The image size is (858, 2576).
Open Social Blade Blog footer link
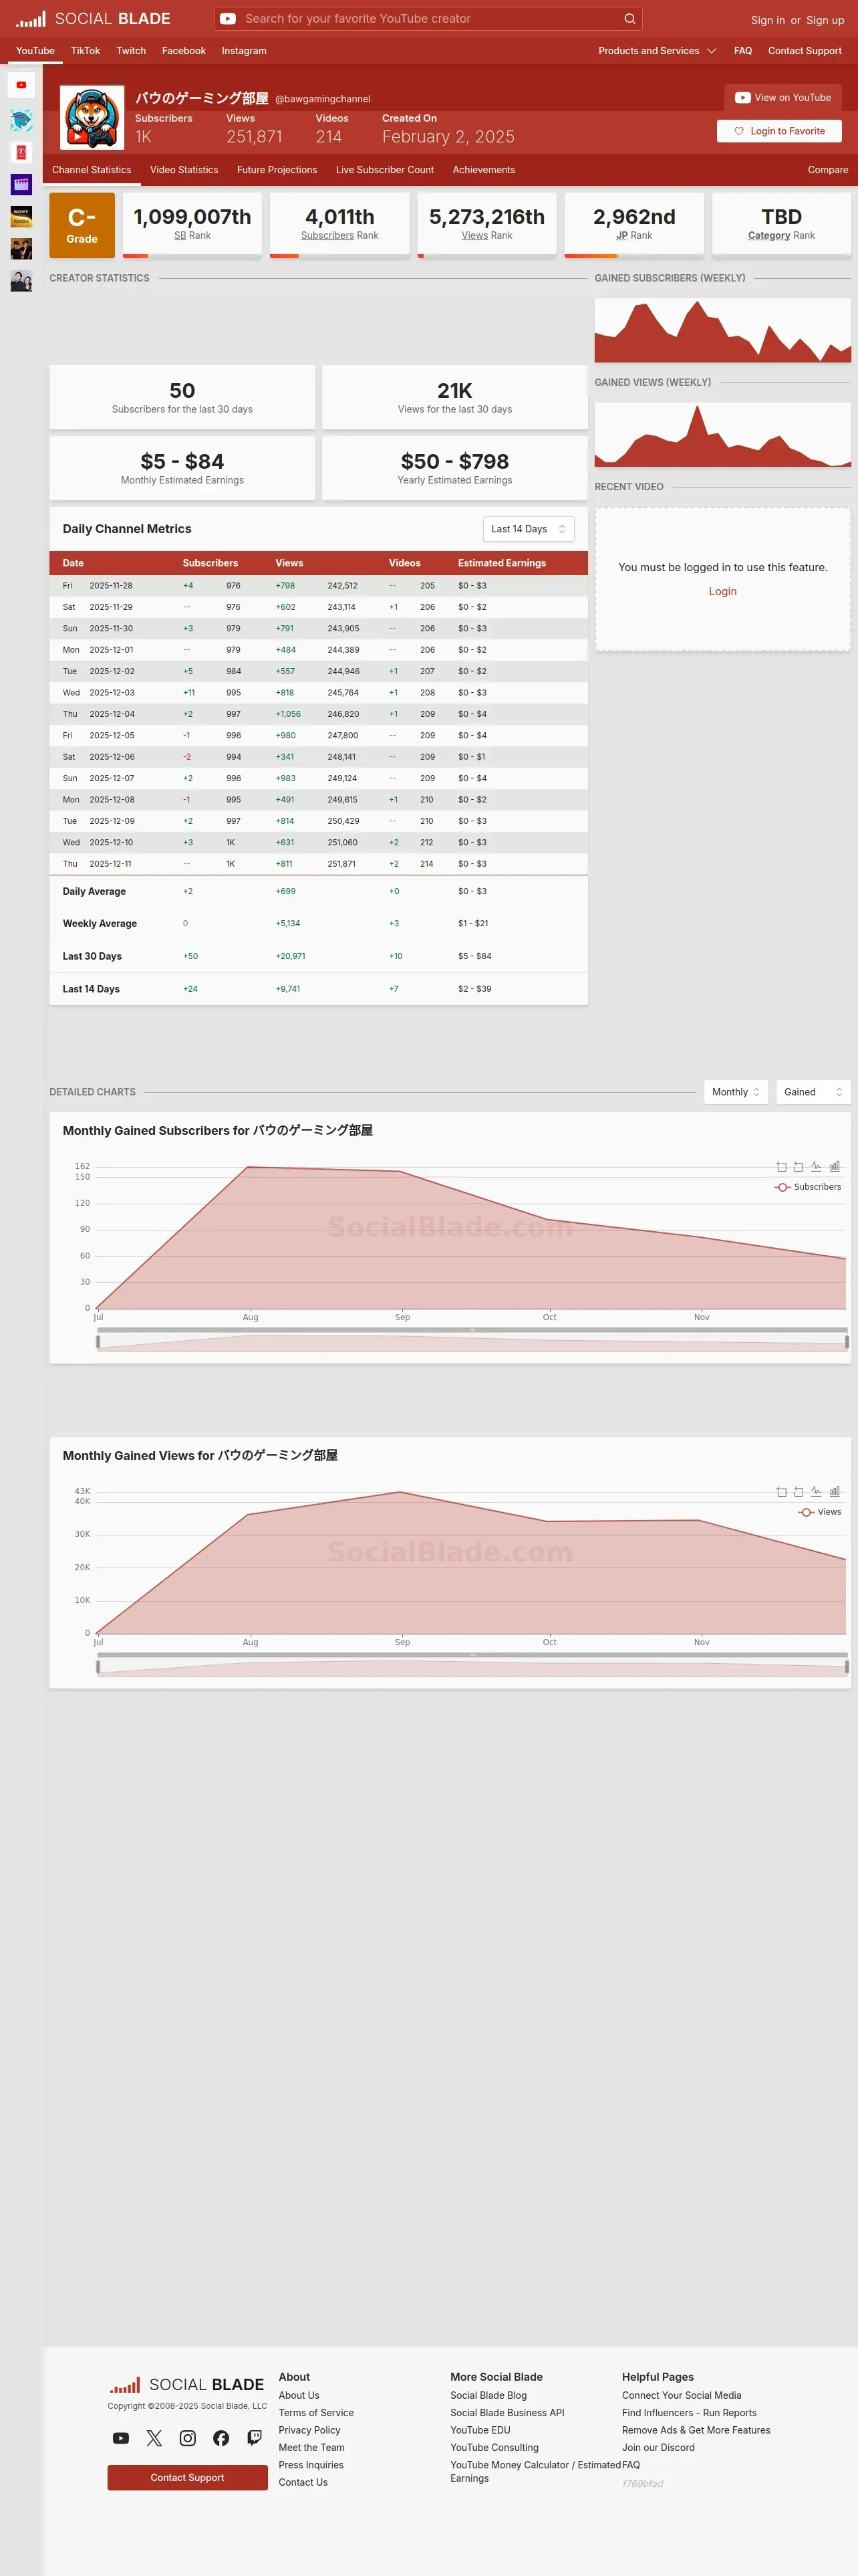pos(488,2395)
